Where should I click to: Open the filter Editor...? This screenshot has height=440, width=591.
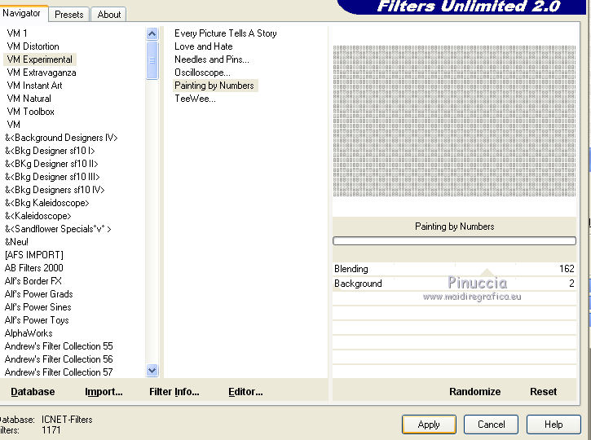245,392
